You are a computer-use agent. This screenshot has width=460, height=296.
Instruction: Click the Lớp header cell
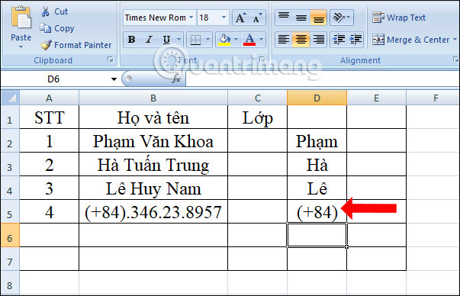(258, 117)
